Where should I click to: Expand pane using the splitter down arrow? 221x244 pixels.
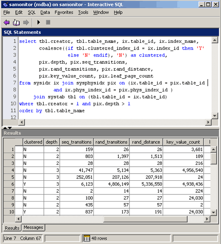click(x=10, y=128)
